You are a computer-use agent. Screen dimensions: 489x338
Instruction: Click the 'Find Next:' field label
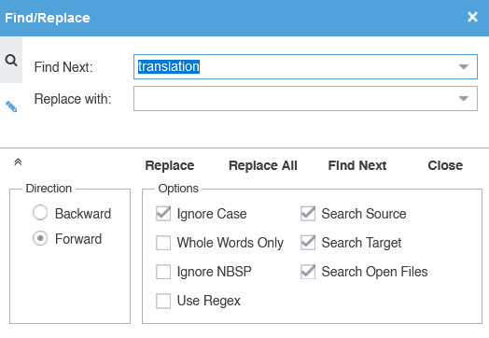[63, 67]
